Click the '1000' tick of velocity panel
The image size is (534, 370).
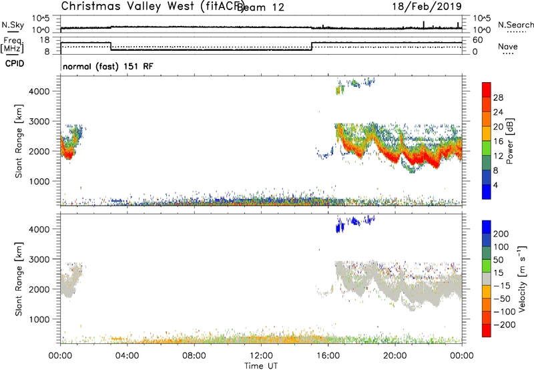click(x=39, y=319)
